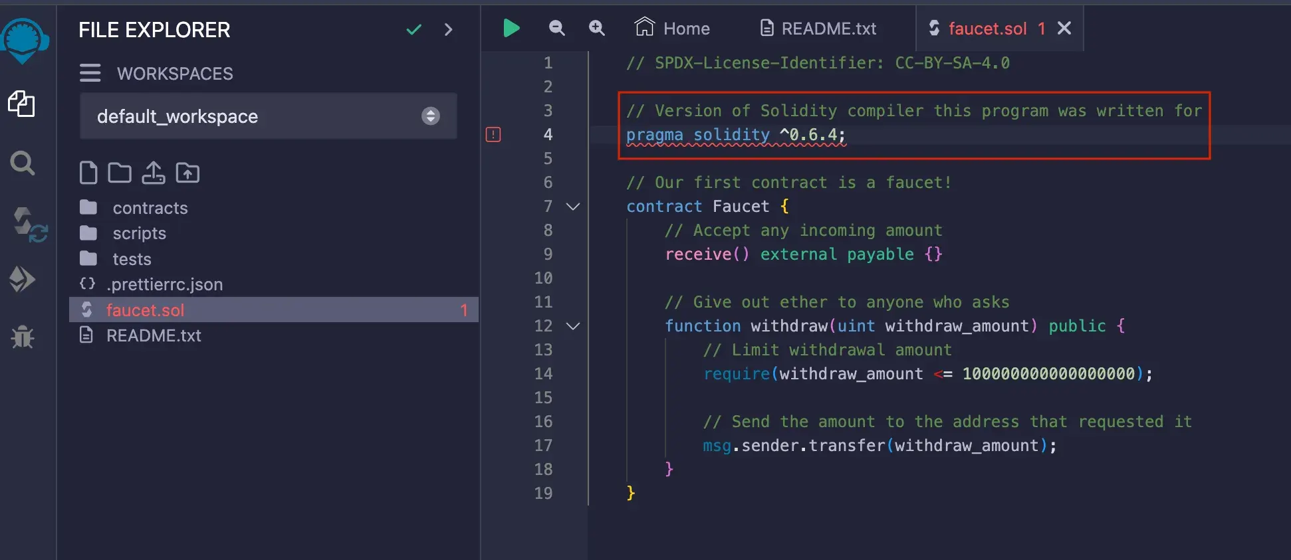Click the zoom out magnifier icon
The width and height of the screenshot is (1291, 560).
tap(556, 28)
